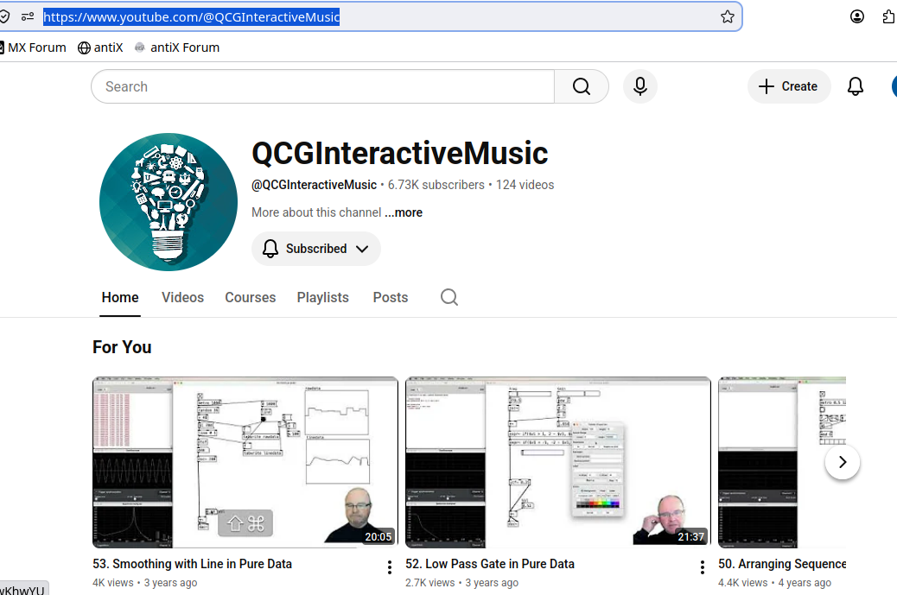Focus the YouTube Search input field

(x=322, y=86)
